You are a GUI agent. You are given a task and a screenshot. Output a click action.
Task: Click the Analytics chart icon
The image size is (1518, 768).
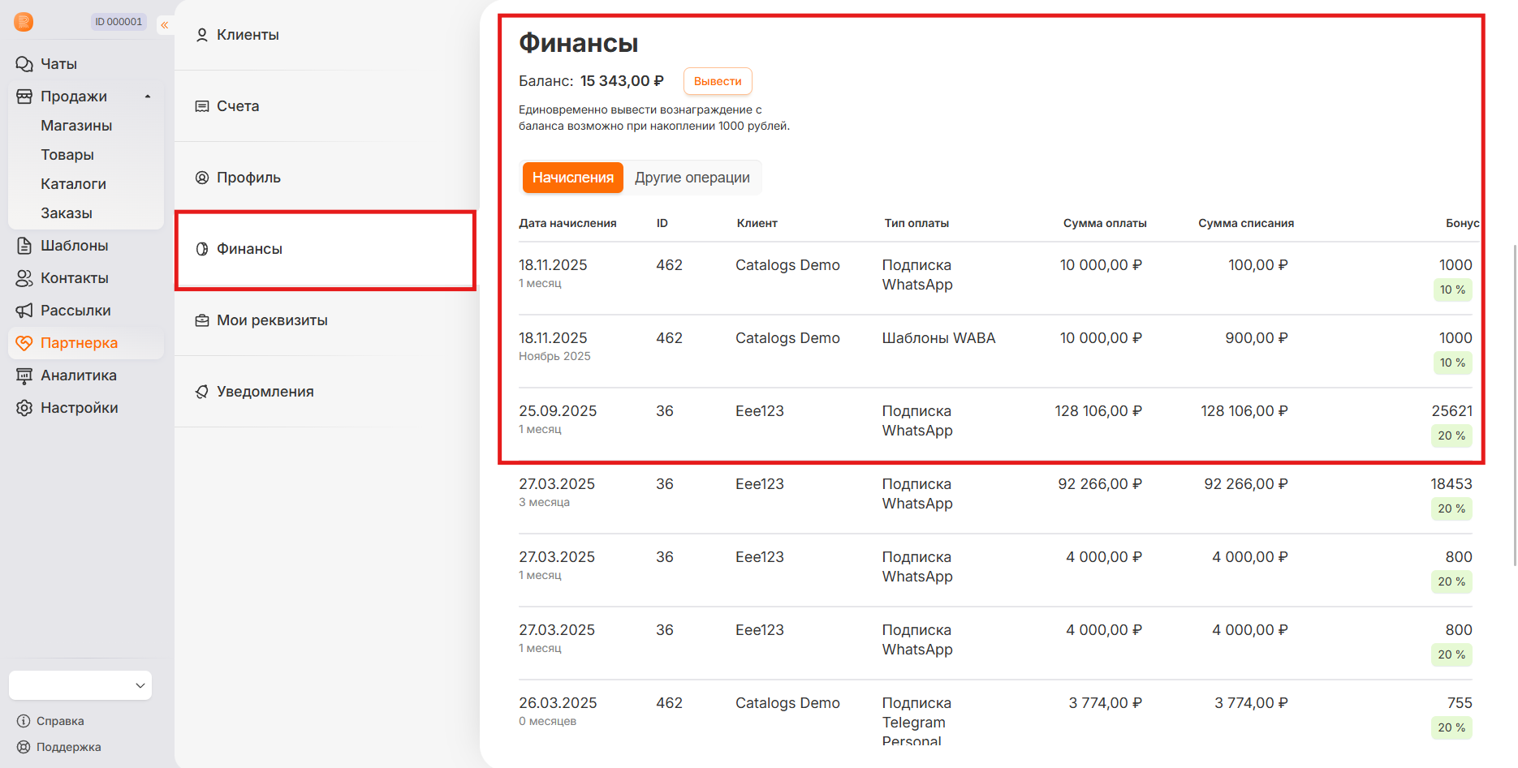pos(24,375)
